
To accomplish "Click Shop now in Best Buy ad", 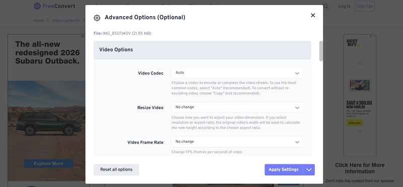I will coord(355,123).
